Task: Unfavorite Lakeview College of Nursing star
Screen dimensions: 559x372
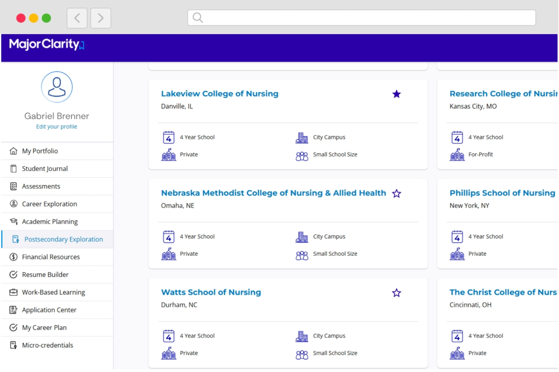Action: click(x=396, y=94)
